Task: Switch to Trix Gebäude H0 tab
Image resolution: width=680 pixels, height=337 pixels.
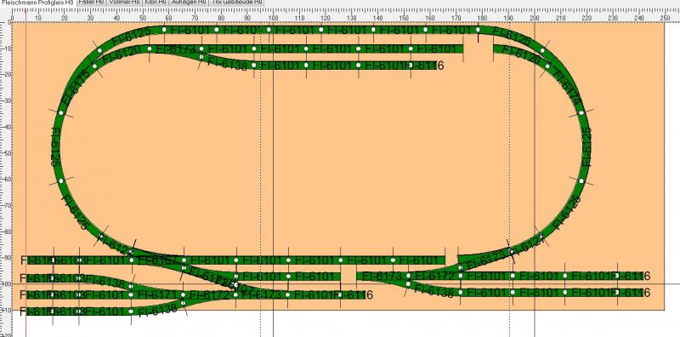Action: [x=237, y=2]
